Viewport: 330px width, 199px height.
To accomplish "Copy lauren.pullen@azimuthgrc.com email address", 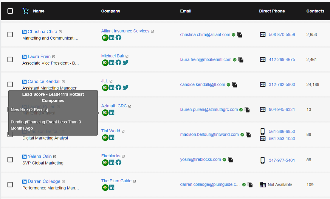I will click(x=247, y=109).
